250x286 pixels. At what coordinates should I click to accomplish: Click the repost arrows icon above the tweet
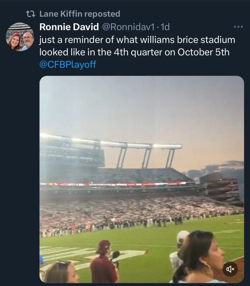coord(29,14)
